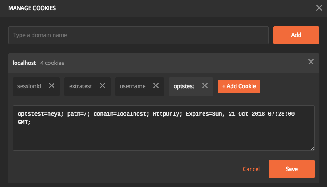This screenshot has width=327, height=187.
Task: Delete the sessionid cookie
Action: [x=52, y=85]
